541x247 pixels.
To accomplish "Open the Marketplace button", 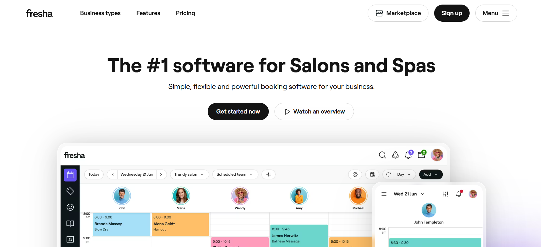I will pyautogui.click(x=398, y=13).
